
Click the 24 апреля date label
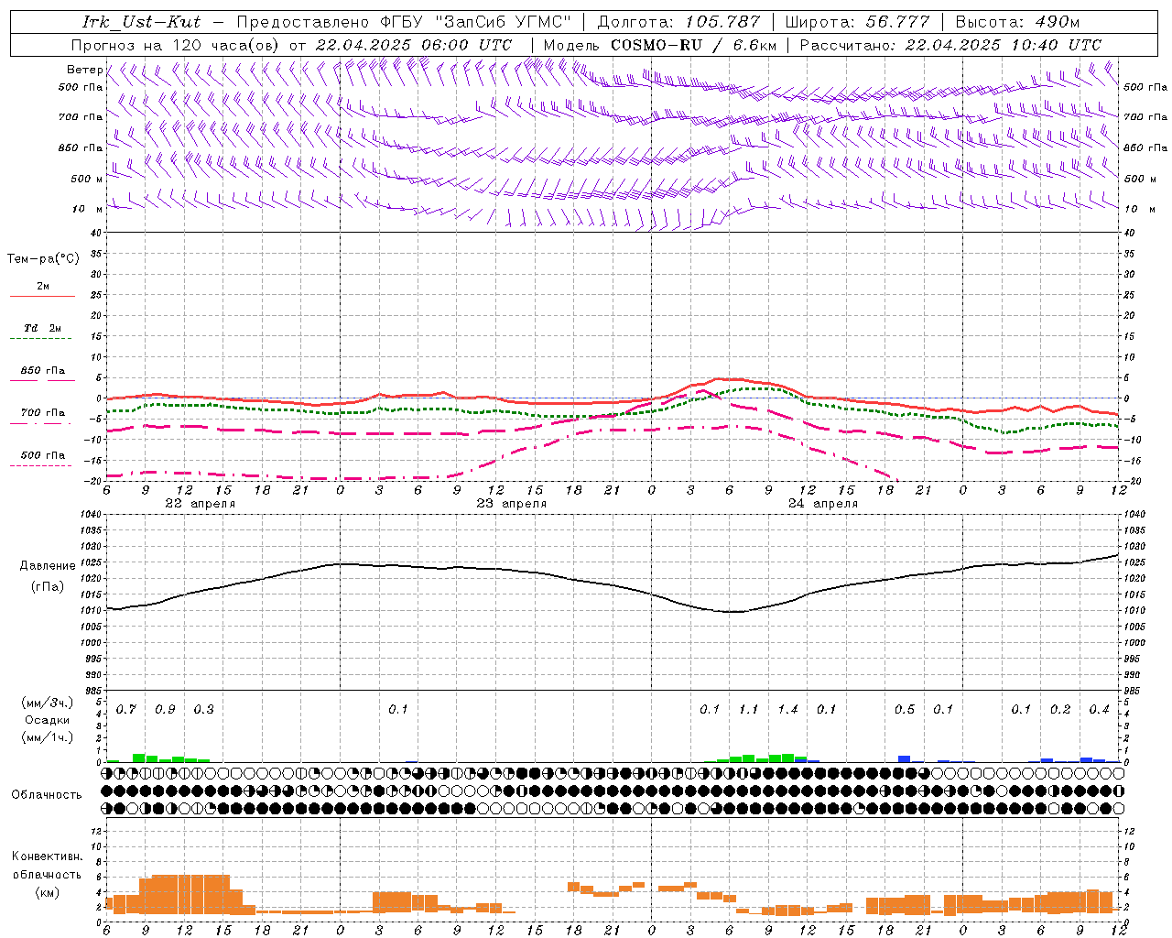point(822,504)
